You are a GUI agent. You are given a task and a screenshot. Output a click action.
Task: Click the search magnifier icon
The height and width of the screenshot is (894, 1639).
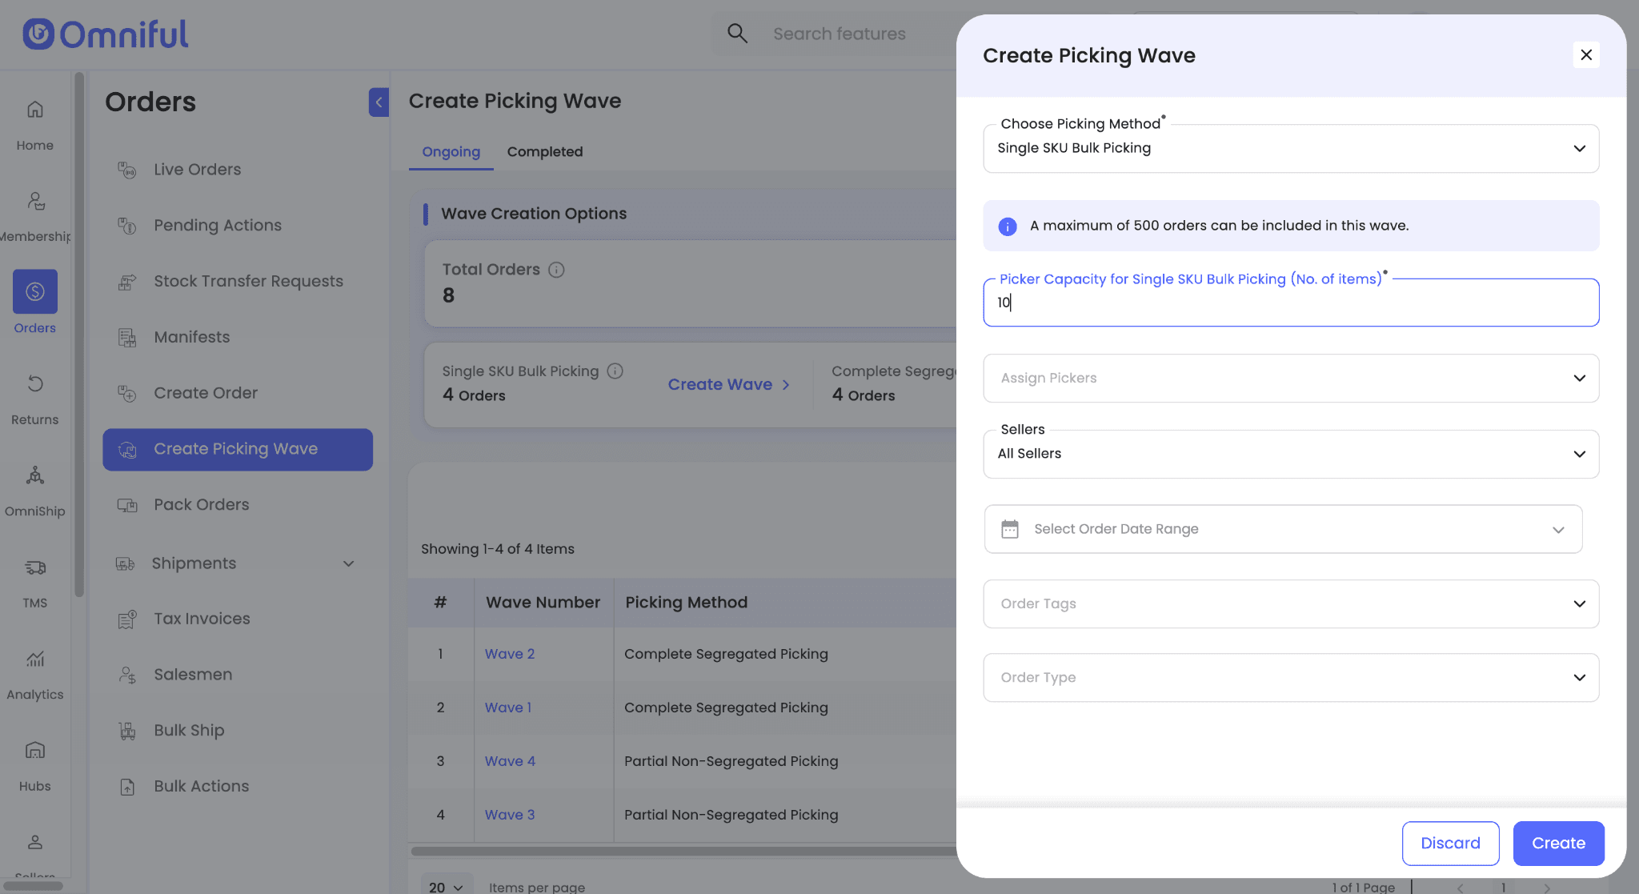tap(737, 34)
